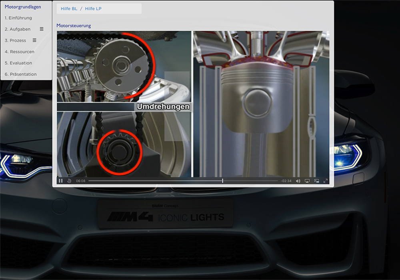Click the Motorsteuerung video title
This screenshot has height=280, width=400.
pos(74,26)
